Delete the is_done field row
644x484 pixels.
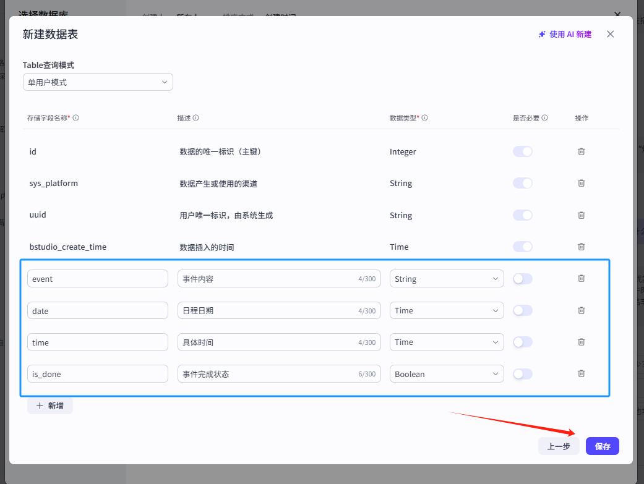point(581,373)
